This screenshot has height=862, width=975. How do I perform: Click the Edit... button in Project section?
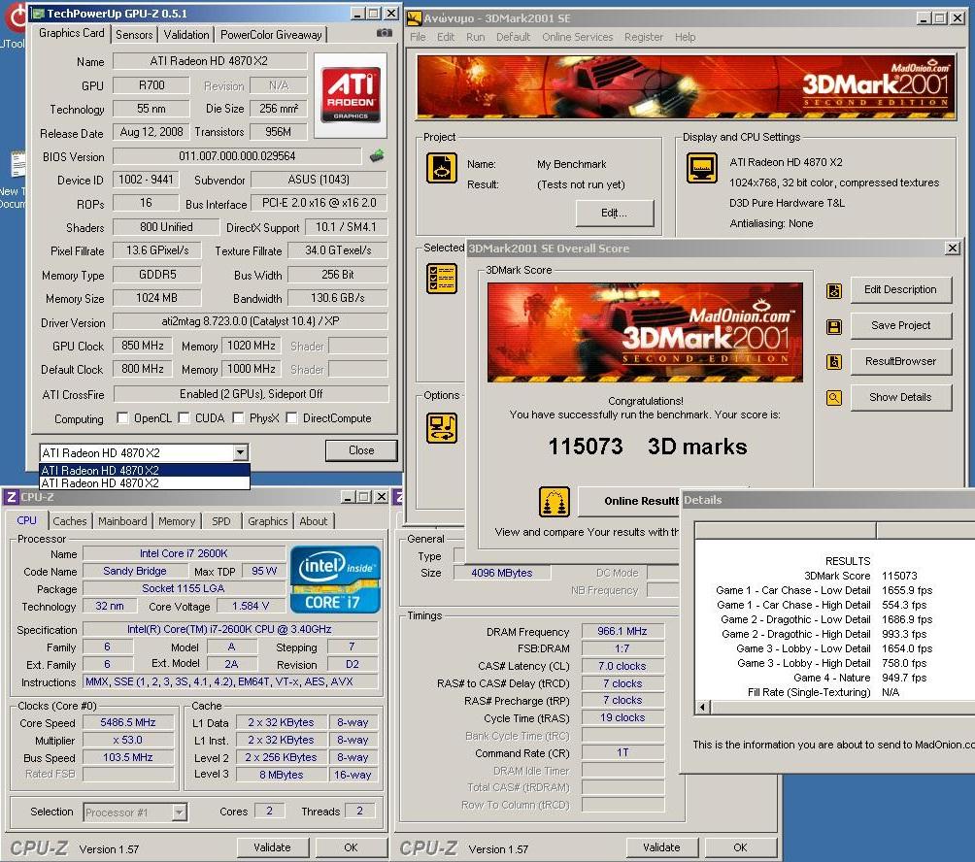tap(615, 214)
